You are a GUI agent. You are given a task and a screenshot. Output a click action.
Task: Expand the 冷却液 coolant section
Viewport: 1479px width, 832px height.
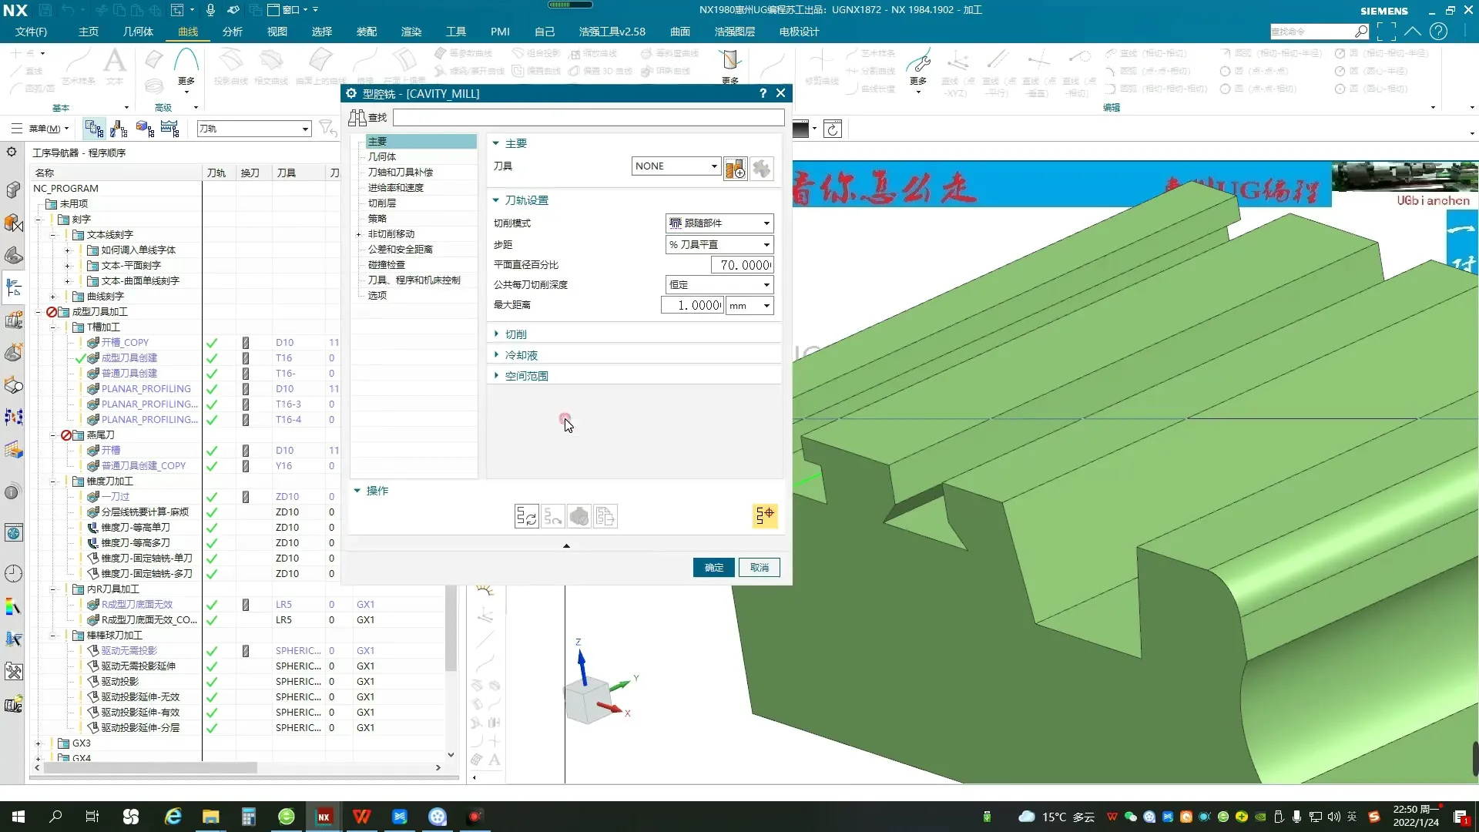pyautogui.click(x=522, y=355)
